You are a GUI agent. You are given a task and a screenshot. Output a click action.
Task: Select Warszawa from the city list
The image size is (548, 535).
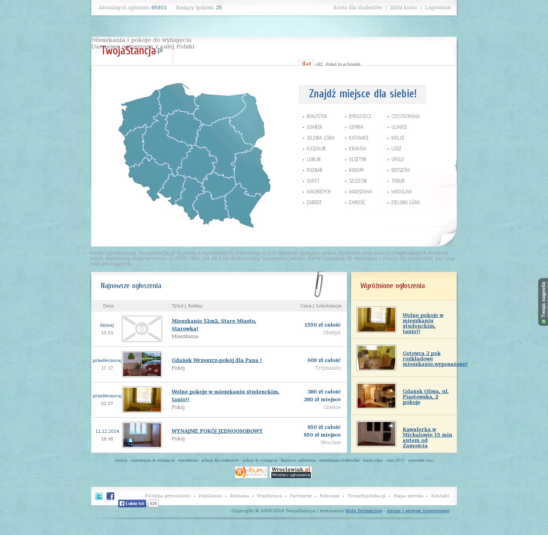click(360, 192)
